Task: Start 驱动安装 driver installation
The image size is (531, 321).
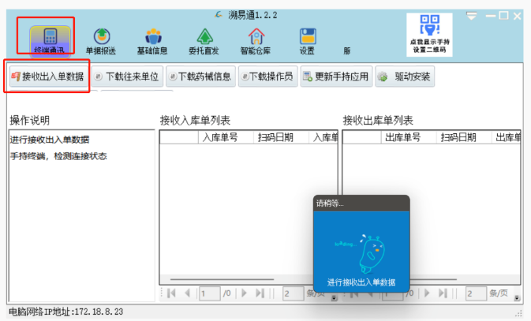Action: 405,77
